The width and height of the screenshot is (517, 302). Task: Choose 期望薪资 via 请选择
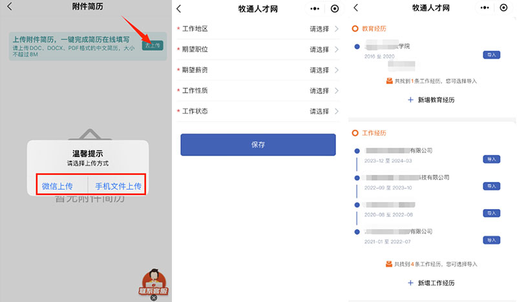point(320,70)
